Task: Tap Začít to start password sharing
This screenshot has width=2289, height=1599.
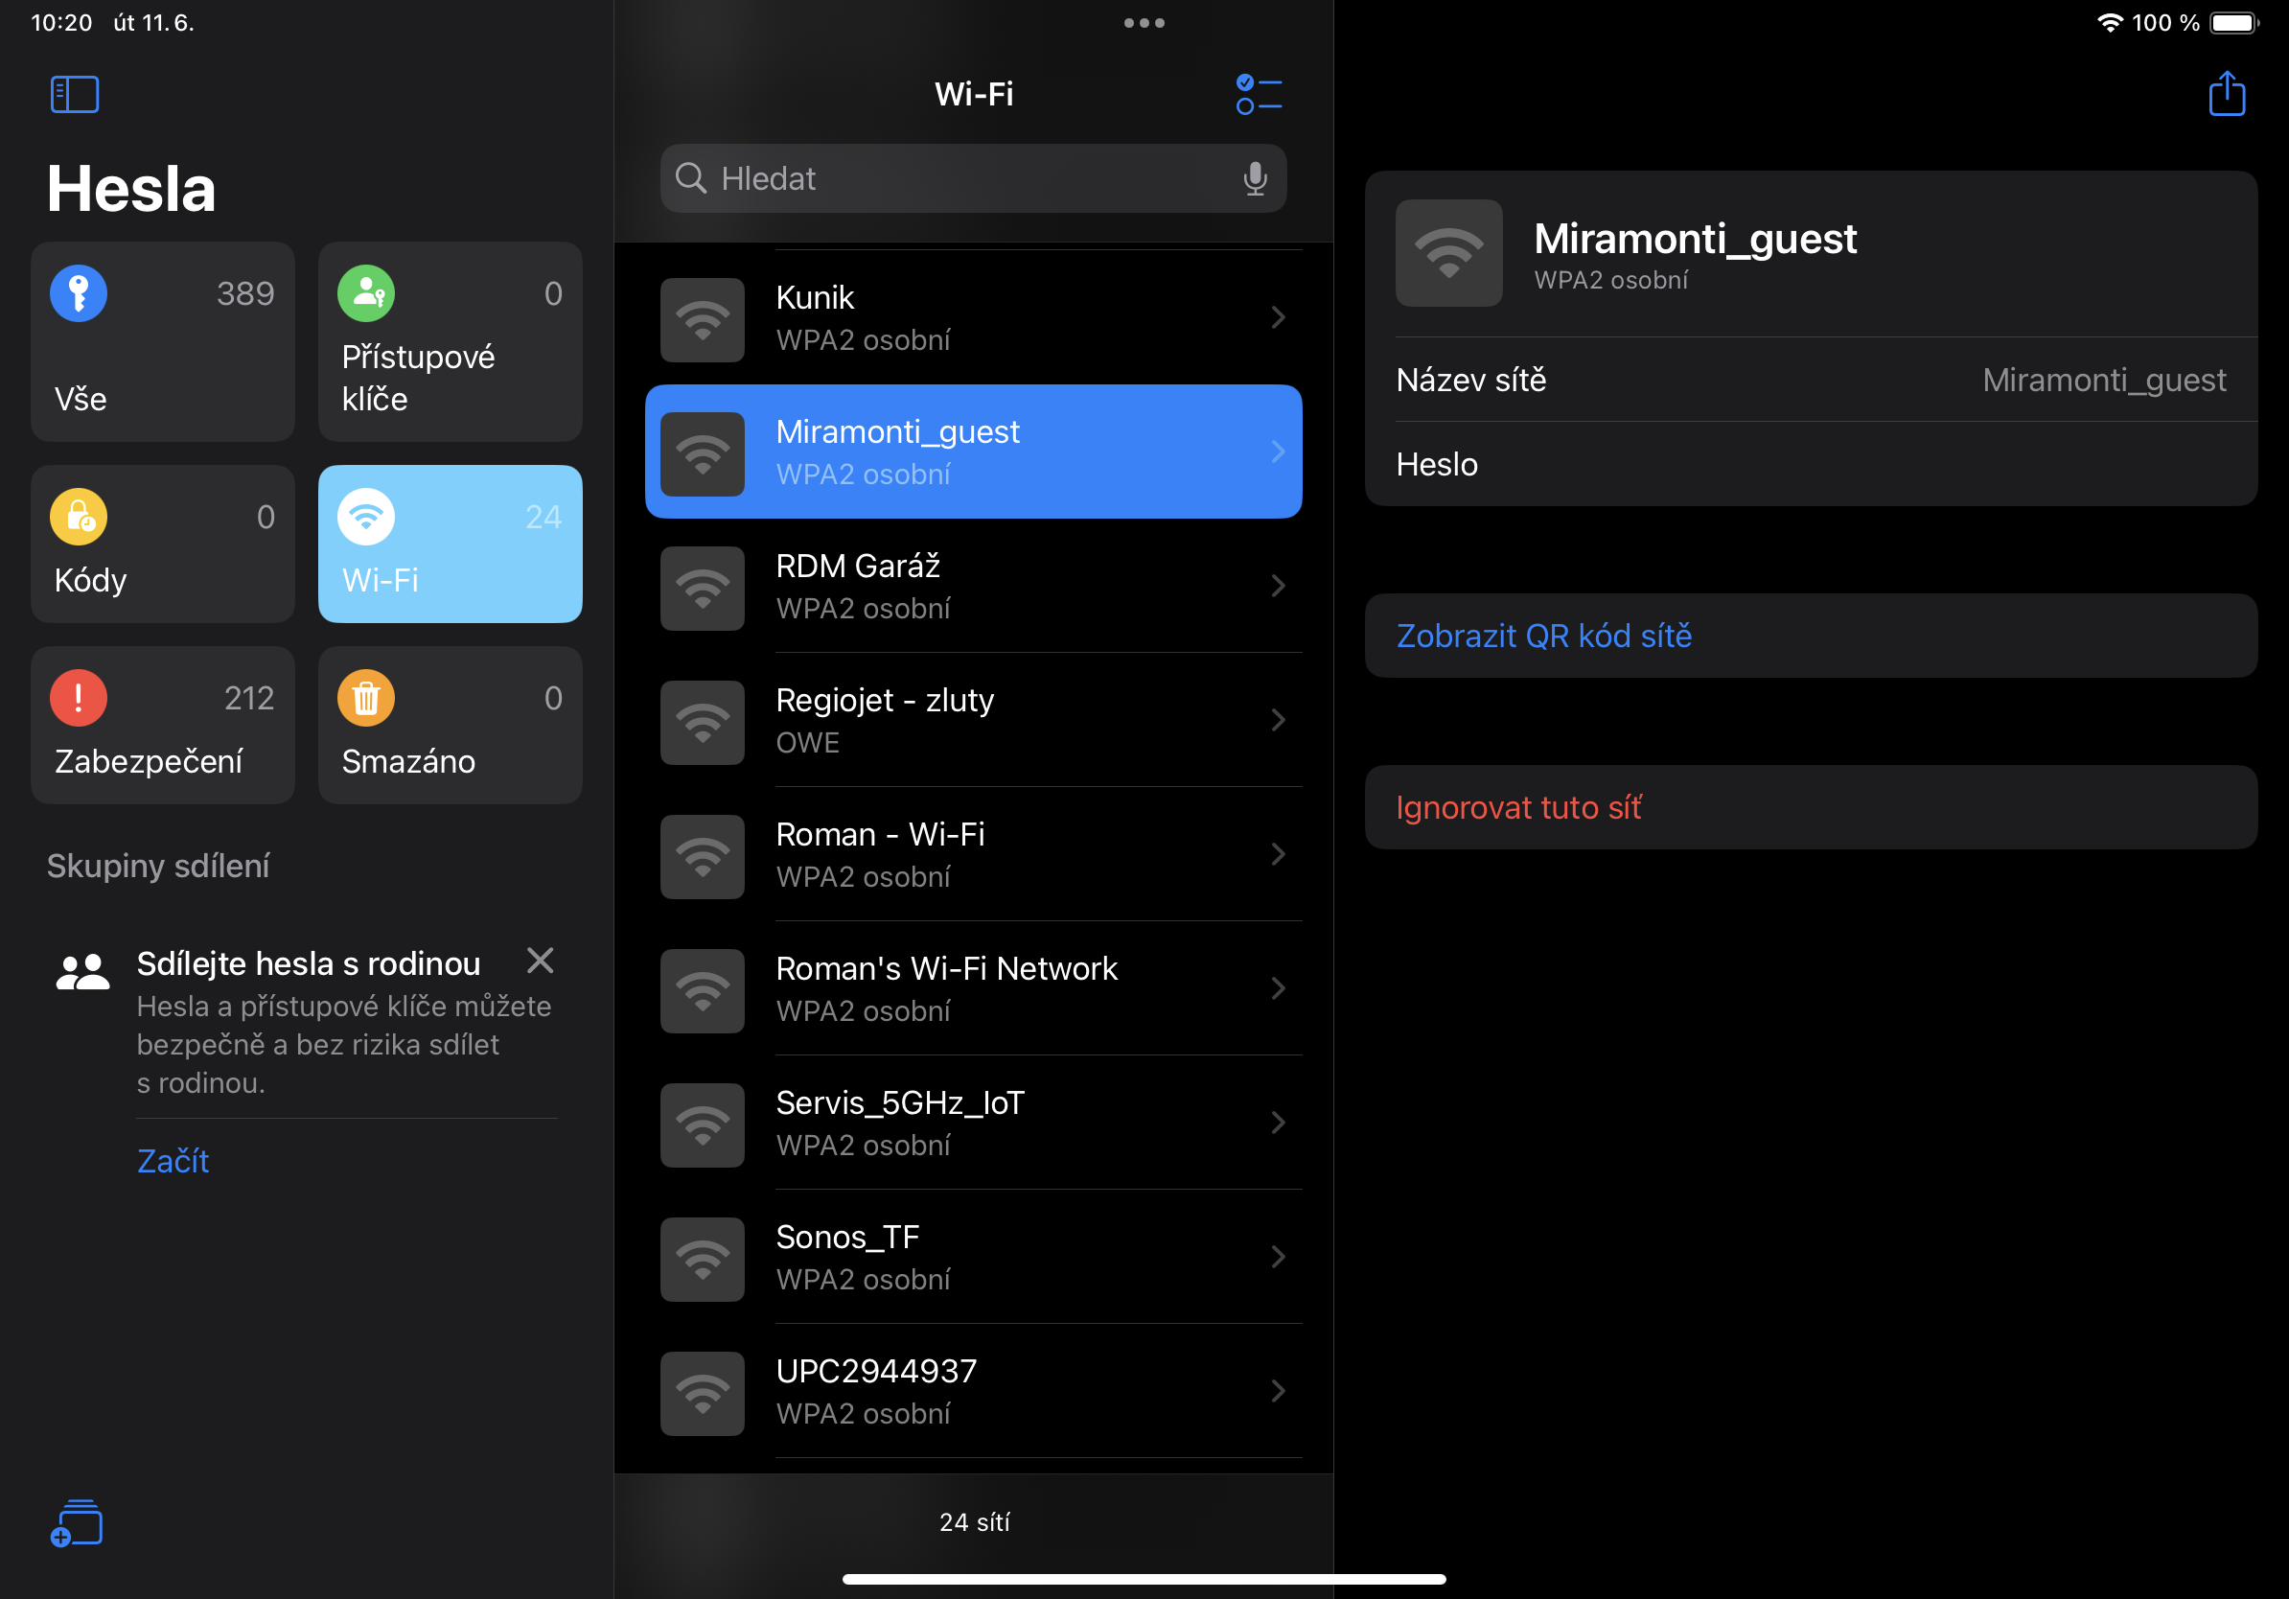Action: (173, 1160)
